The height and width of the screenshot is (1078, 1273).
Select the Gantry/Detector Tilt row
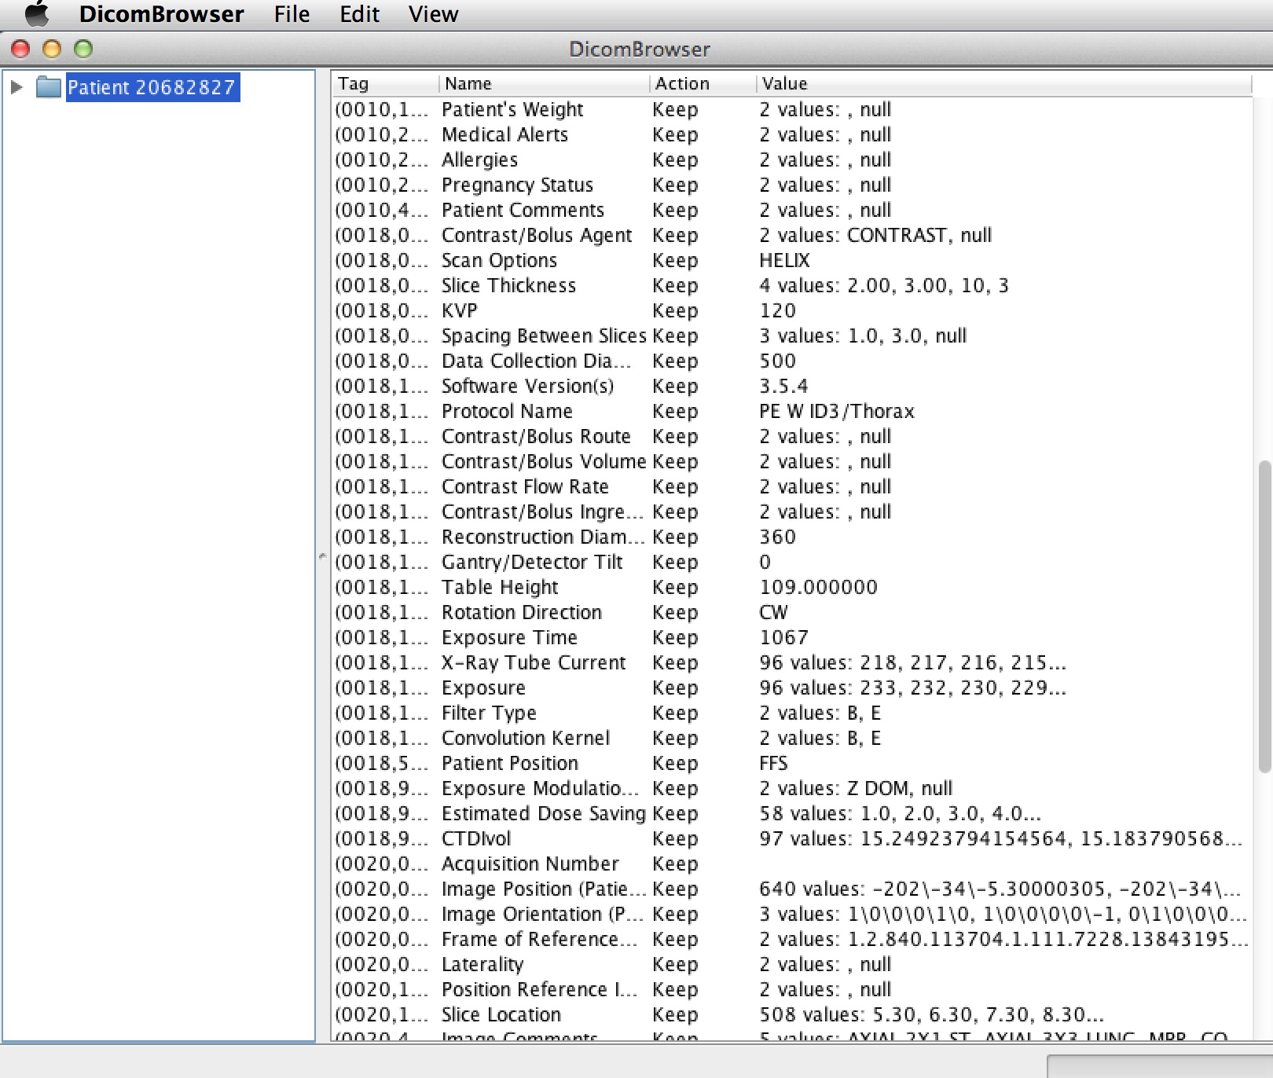click(792, 562)
